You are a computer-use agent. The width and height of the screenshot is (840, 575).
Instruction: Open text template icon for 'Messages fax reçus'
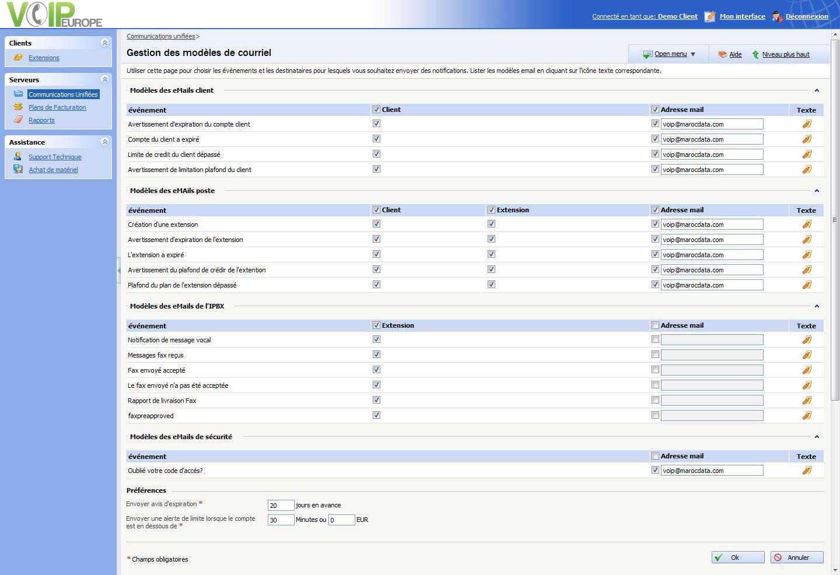click(x=807, y=355)
